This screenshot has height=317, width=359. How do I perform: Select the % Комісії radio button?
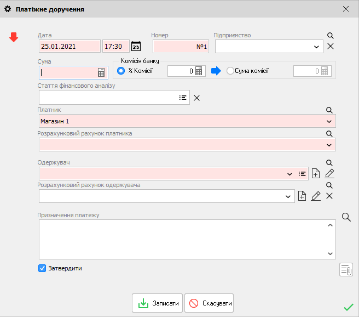pyautogui.click(x=121, y=71)
